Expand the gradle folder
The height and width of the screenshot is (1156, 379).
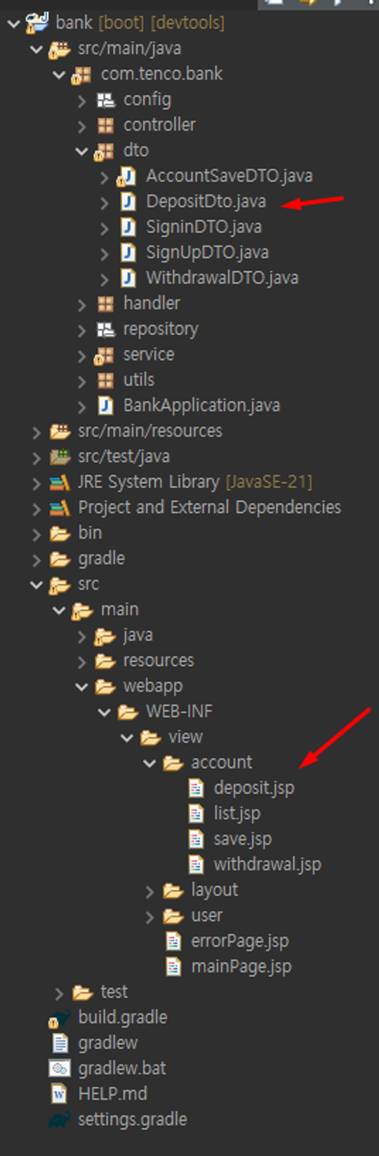[x=36, y=560]
